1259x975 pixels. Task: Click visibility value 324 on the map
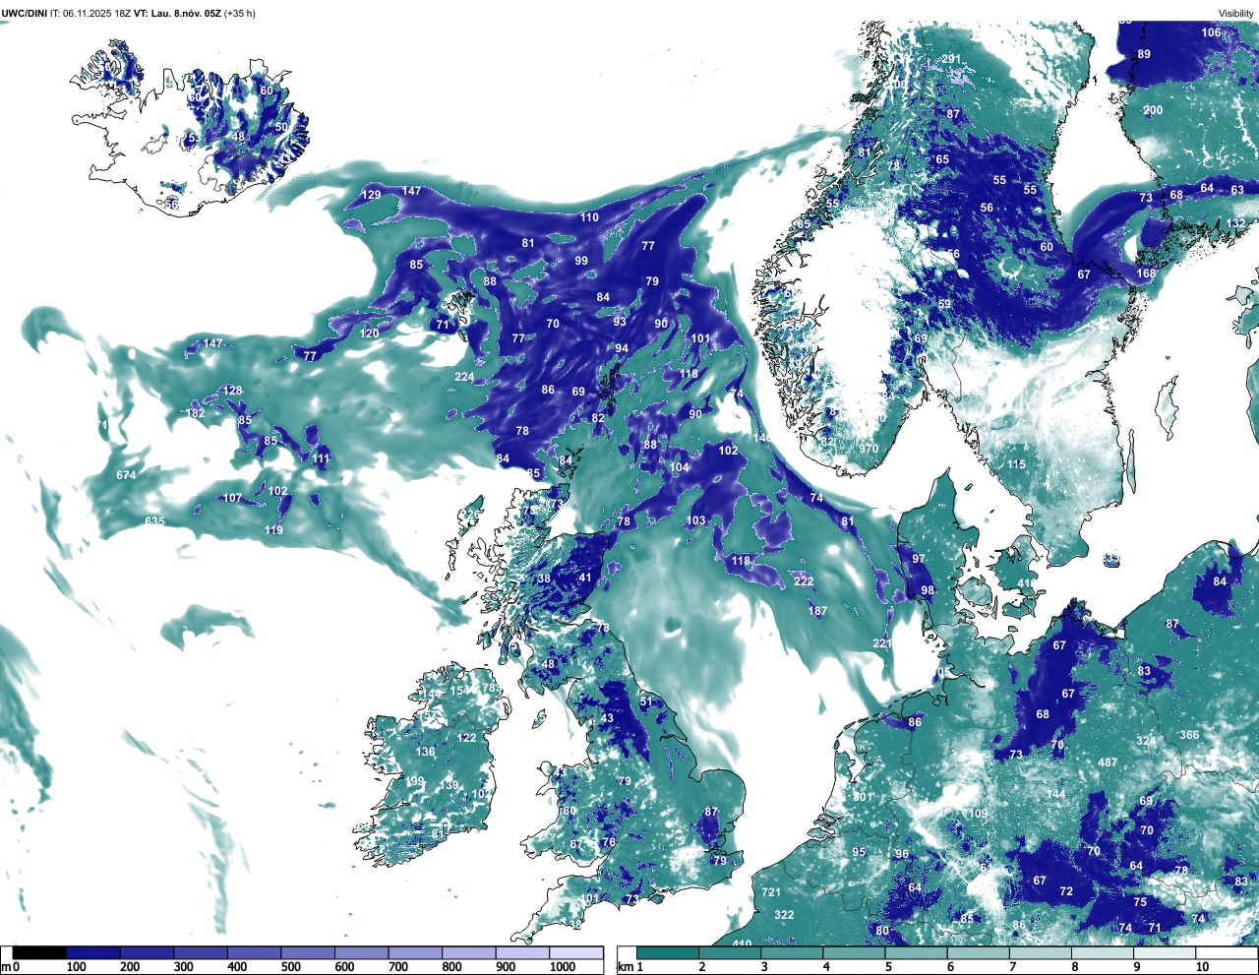coord(1146,741)
